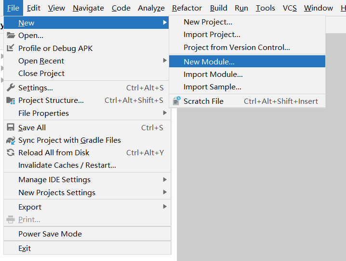
Task: Click the Project Structure folder icon
Action: coord(11,100)
